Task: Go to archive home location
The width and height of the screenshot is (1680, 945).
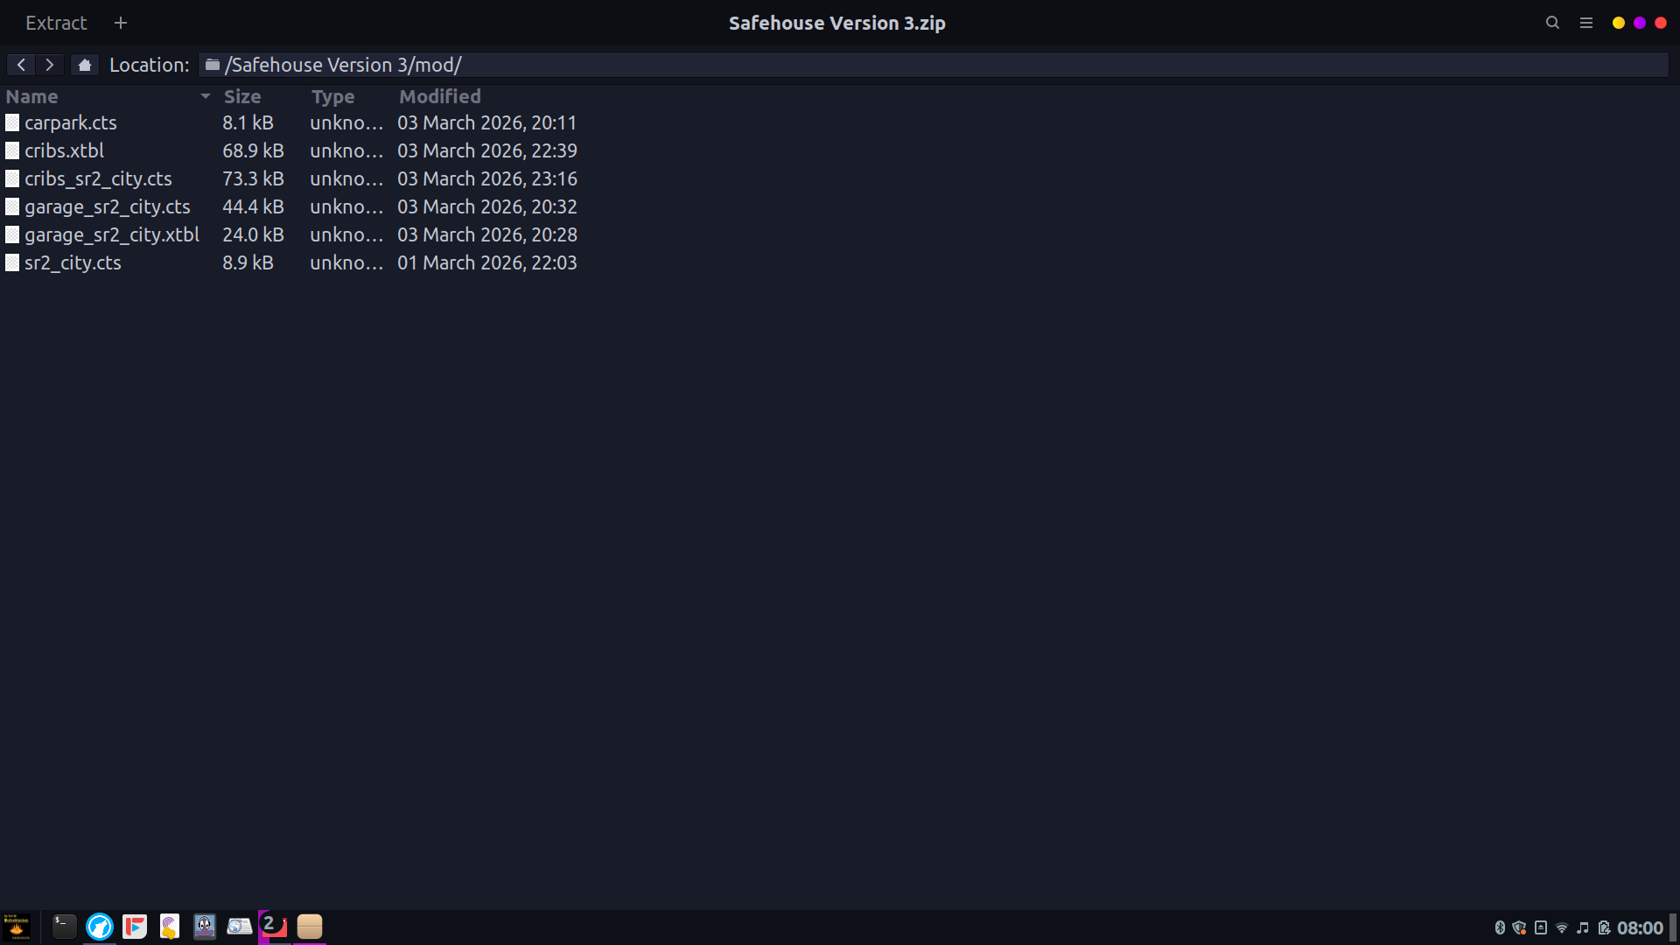Action: click(x=84, y=65)
